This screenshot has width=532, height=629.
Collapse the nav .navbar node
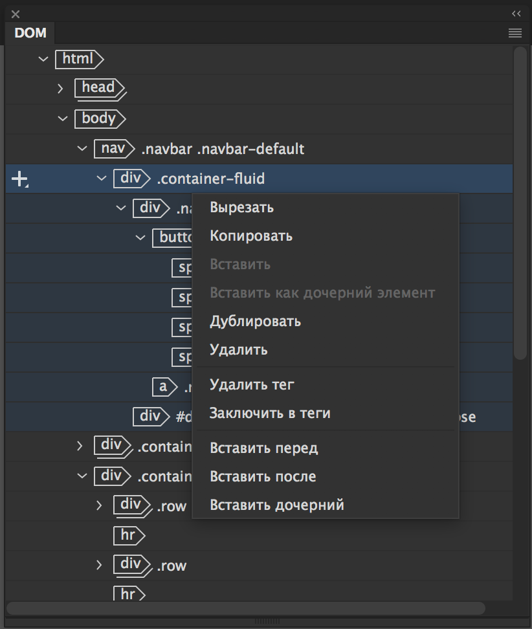(x=82, y=149)
